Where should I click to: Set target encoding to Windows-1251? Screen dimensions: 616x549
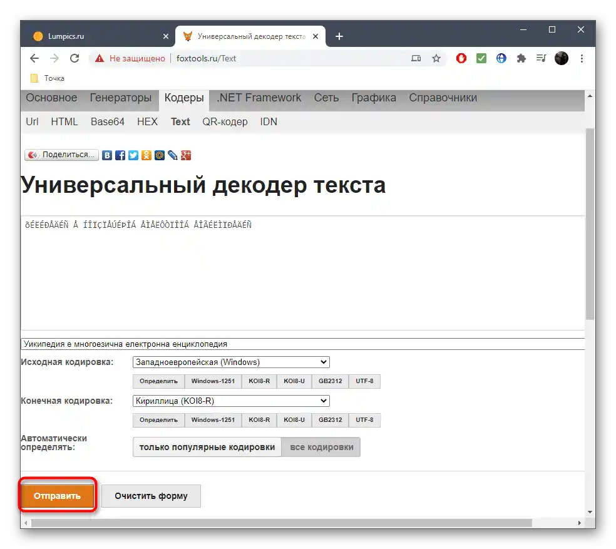(x=213, y=420)
